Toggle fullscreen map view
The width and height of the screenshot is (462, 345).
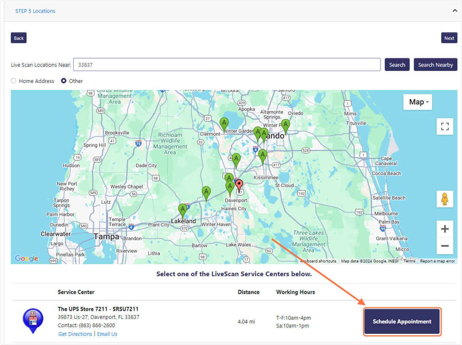click(x=445, y=127)
